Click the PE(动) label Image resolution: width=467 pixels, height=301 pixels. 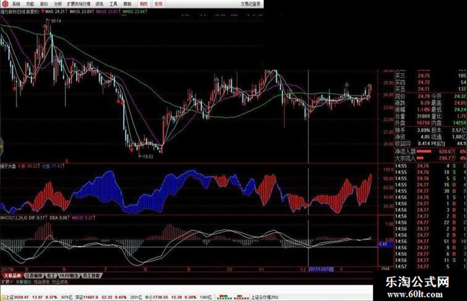click(438, 144)
